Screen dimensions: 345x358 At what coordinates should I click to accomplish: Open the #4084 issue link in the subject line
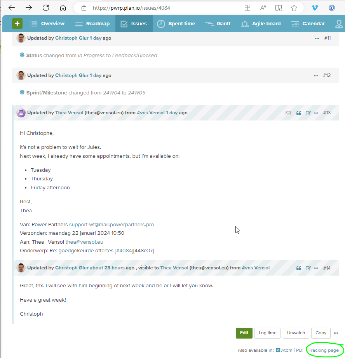point(124,251)
